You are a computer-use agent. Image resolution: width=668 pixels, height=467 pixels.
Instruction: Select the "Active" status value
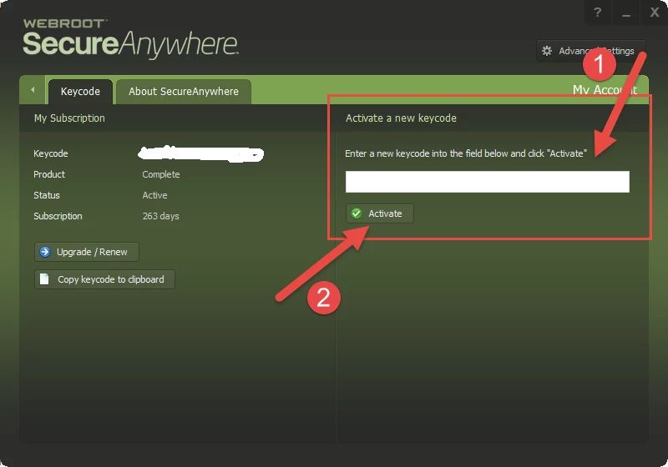pos(154,195)
